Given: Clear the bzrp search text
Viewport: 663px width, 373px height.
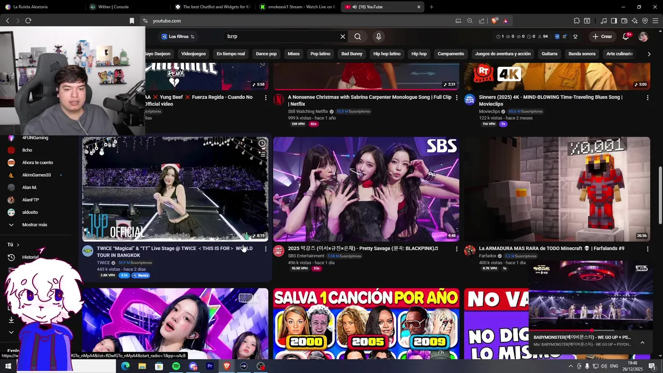Looking at the screenshot, I should pos(342,37).
